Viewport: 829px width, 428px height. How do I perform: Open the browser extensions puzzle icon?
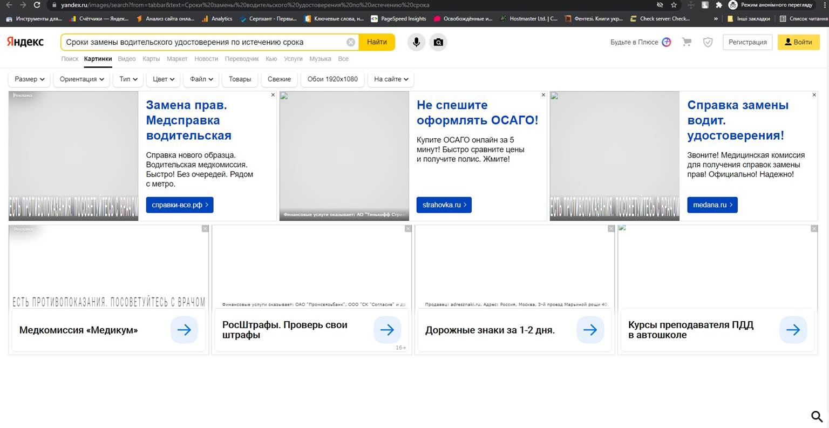[x=719, y=5]
